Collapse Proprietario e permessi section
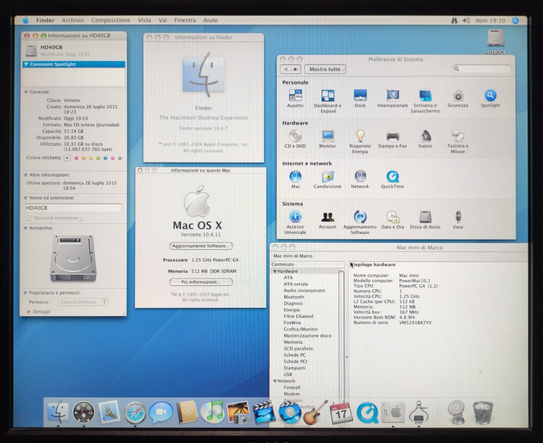 pyautogui.click(x=25, y=293)
